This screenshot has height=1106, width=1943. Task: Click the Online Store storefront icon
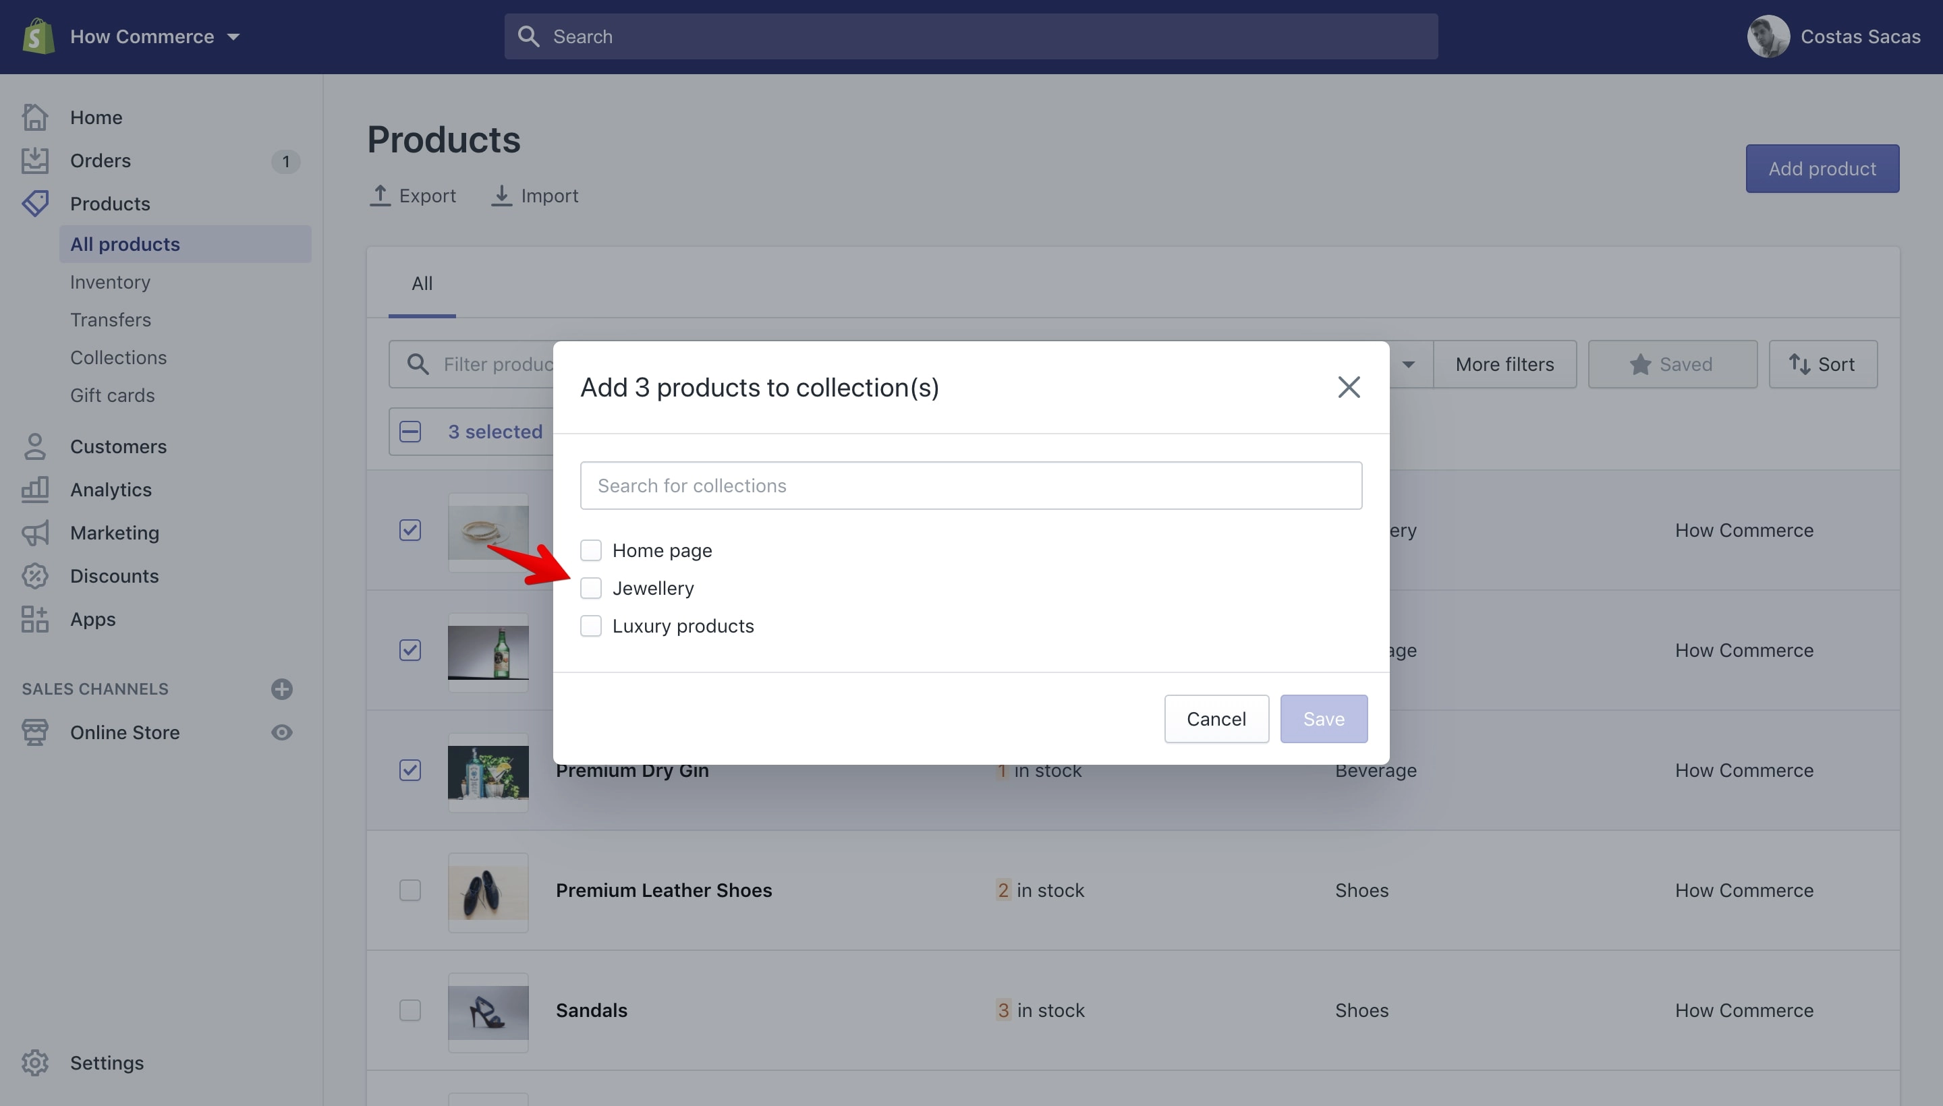pyautogui.click(x=35, y=732)
